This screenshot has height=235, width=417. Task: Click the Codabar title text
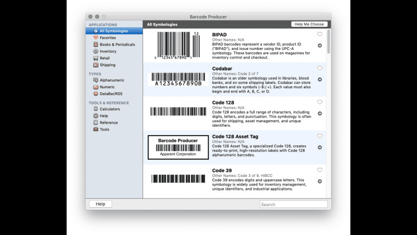coord(222,69)
